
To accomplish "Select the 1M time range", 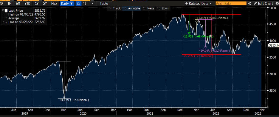I will [10, 3].
